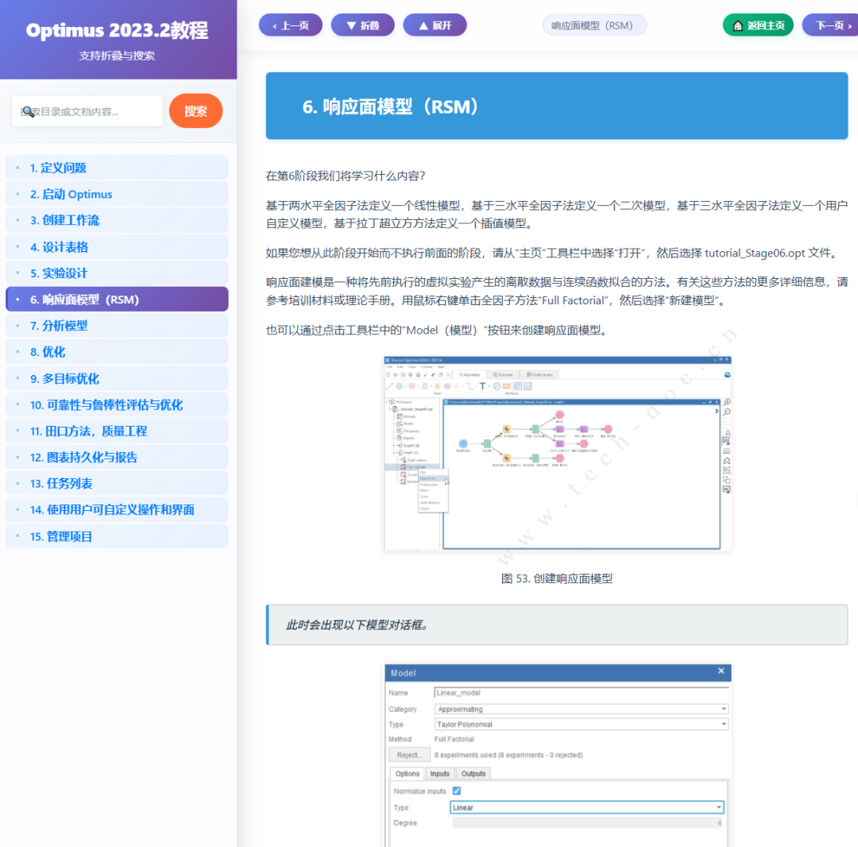Open the Type dropdown showing Linear
This screenshot has width=858, height=847.
[586, 807]
